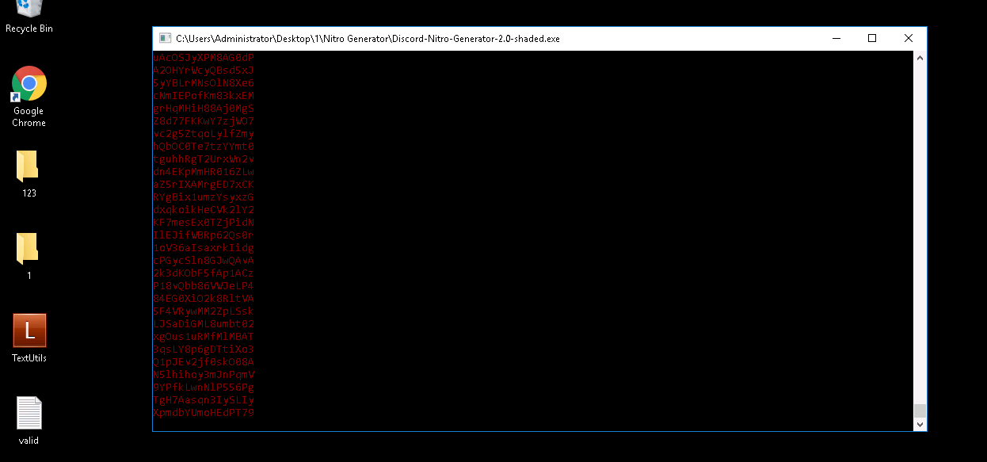Click the code line starting with 84EG0X

[x=204, y=299]
